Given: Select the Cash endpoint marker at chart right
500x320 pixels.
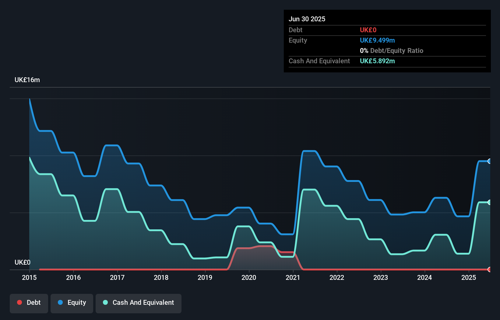Looking at the screenshot, I should (489, 202).
